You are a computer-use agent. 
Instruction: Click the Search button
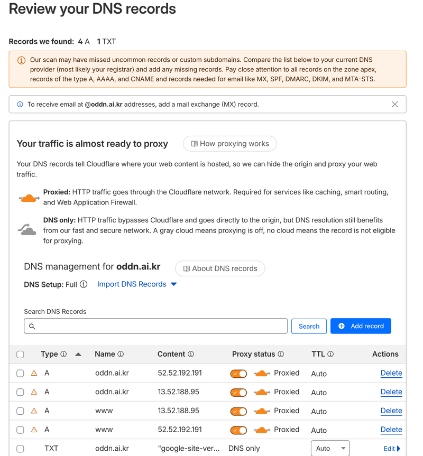pos(309,327)
